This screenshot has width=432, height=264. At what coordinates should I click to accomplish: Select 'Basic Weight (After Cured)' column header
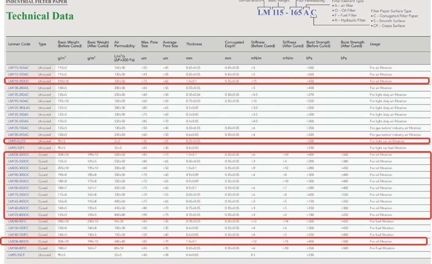tap(98, 44)
